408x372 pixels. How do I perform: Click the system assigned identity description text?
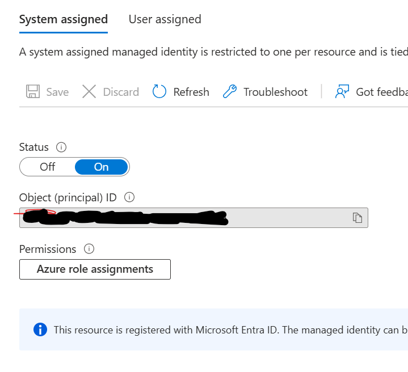tap(213, 52)
